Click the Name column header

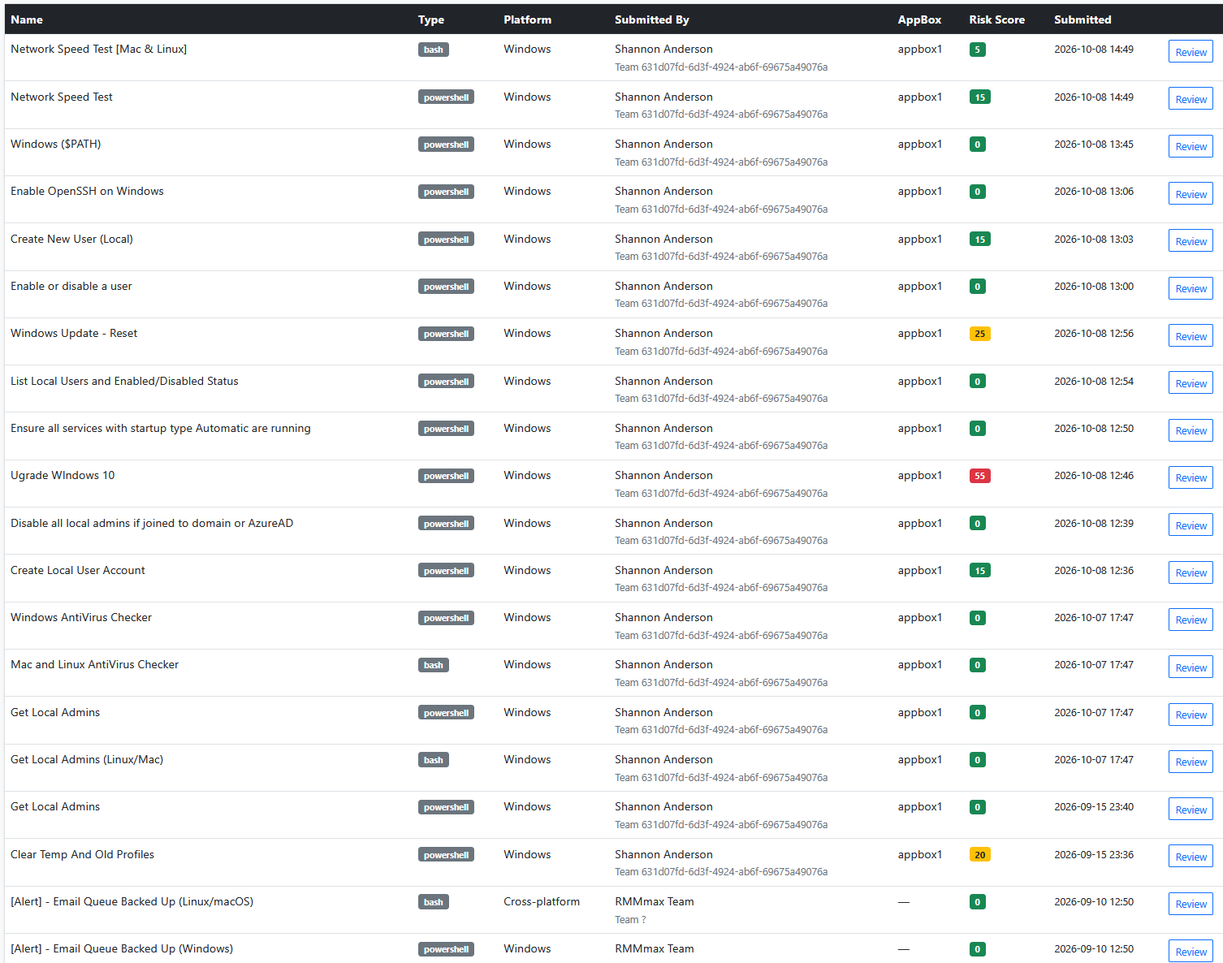tap(27, 19)
